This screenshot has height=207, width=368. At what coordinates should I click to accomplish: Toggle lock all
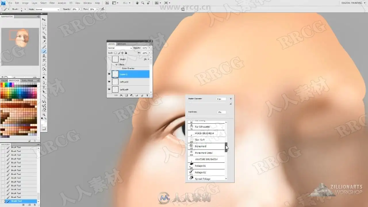(126, 53)
